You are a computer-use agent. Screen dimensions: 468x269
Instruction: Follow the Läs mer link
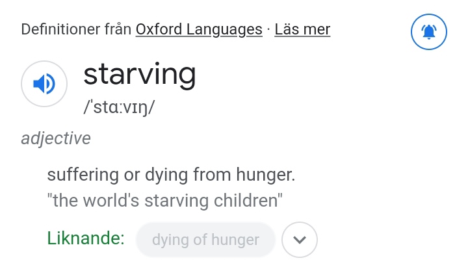[x=302, y=29]
